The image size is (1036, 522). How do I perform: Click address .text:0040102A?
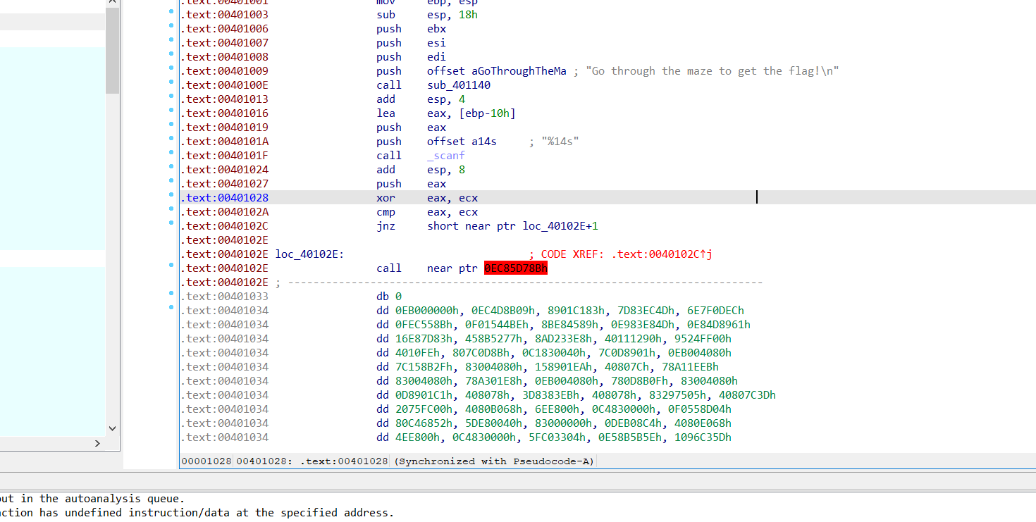click(x=224, y=212)
